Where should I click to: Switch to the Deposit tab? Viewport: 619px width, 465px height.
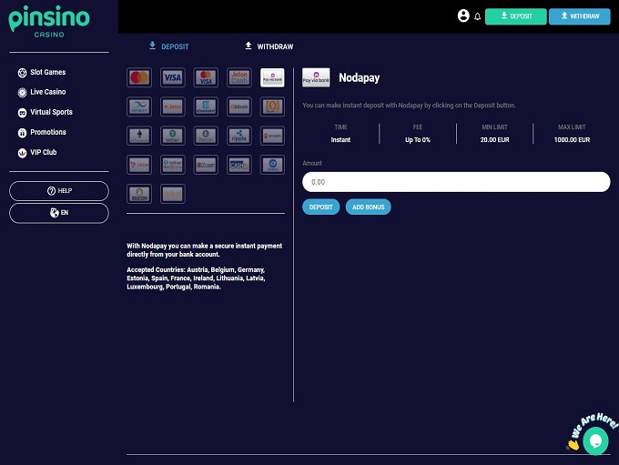tap(168, 46)
